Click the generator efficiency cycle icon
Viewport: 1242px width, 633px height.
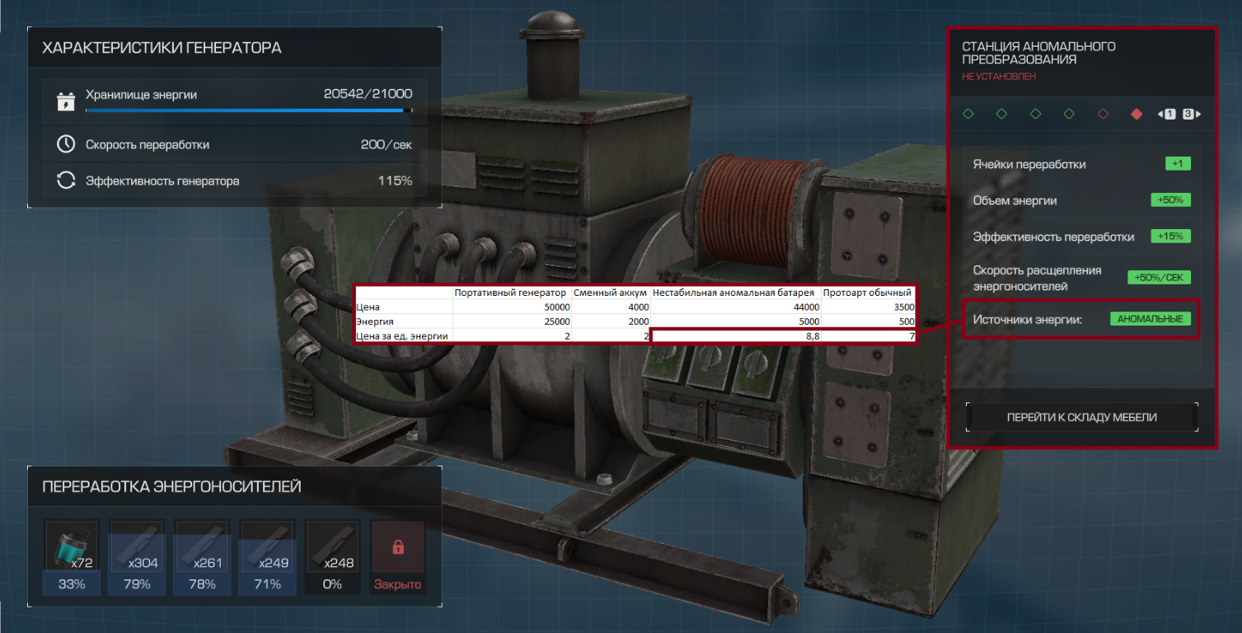point(66,181)
